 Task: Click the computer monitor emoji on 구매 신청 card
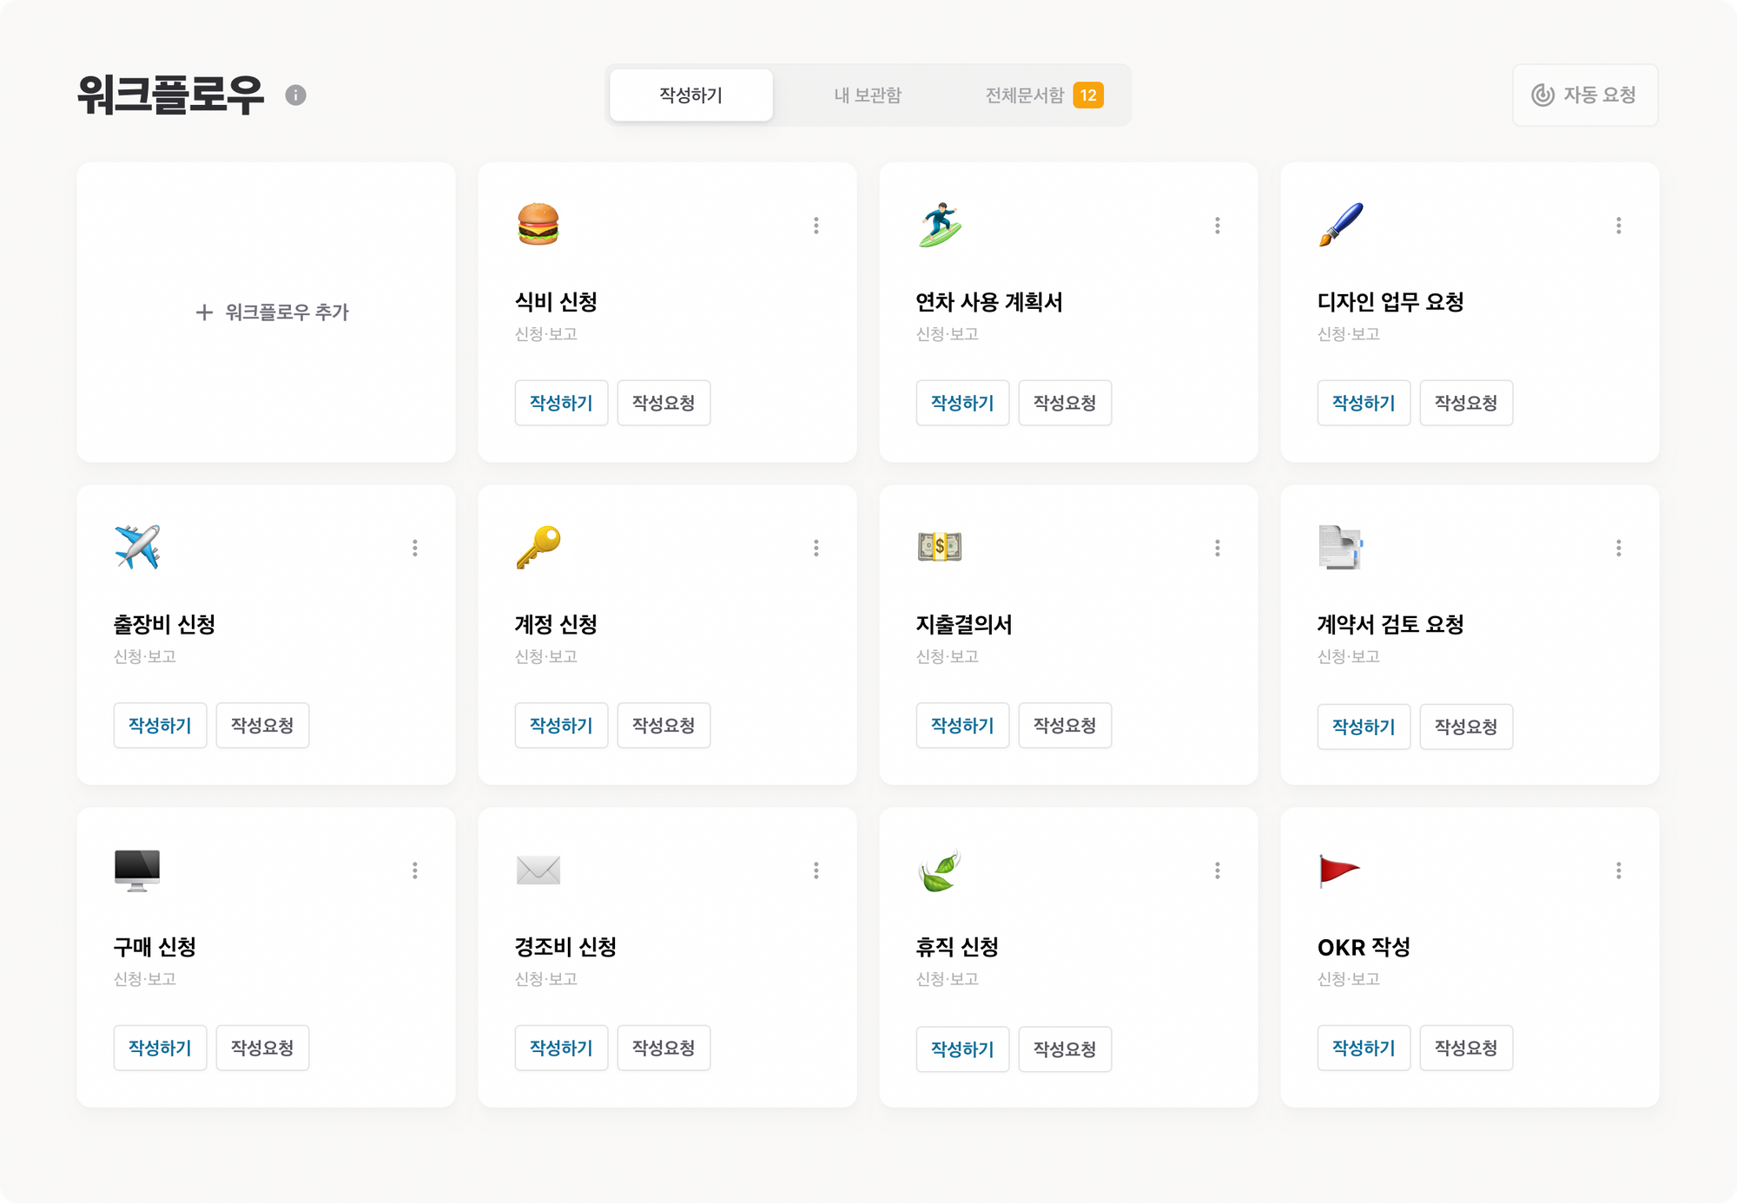tap(137, 870)
